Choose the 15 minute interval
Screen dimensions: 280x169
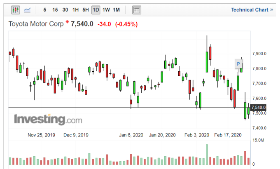click(55, 10)
